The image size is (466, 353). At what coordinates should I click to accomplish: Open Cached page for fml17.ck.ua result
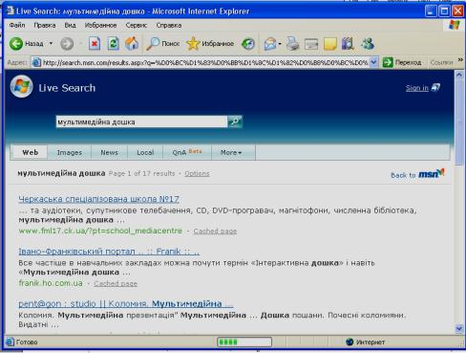215,231
